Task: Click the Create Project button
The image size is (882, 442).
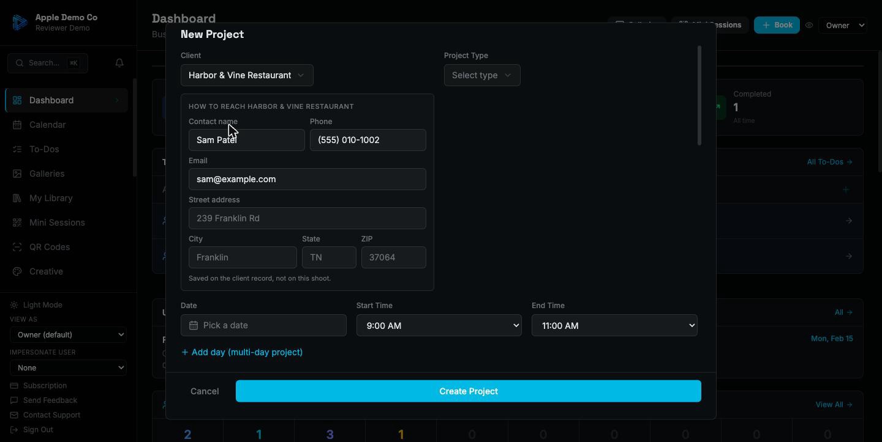Action: point(469,391)
